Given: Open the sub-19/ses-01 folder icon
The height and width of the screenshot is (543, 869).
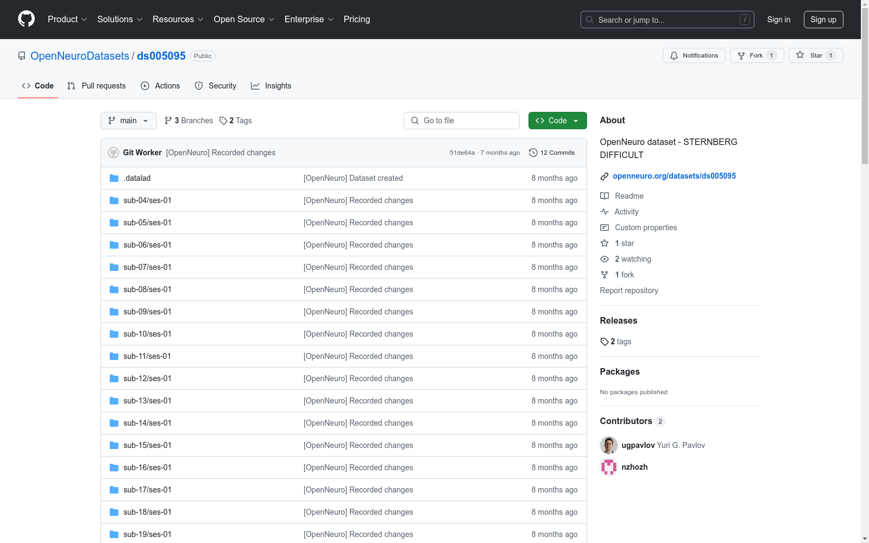Looking at the screenshot, I should click(114, 534).
